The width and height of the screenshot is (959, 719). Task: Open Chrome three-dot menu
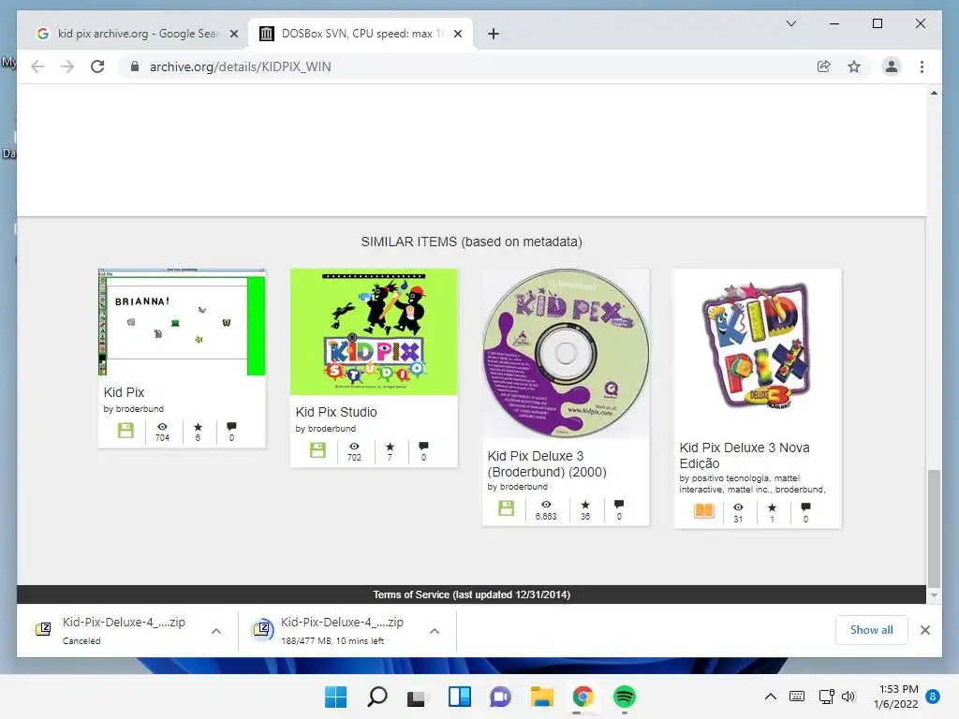pyautogui.click(x=922, y=66)
